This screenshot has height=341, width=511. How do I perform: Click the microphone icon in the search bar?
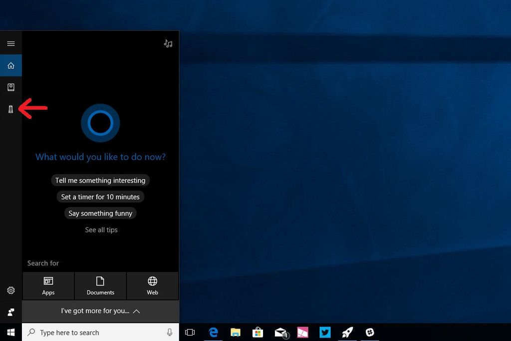[x=170, y=332]
